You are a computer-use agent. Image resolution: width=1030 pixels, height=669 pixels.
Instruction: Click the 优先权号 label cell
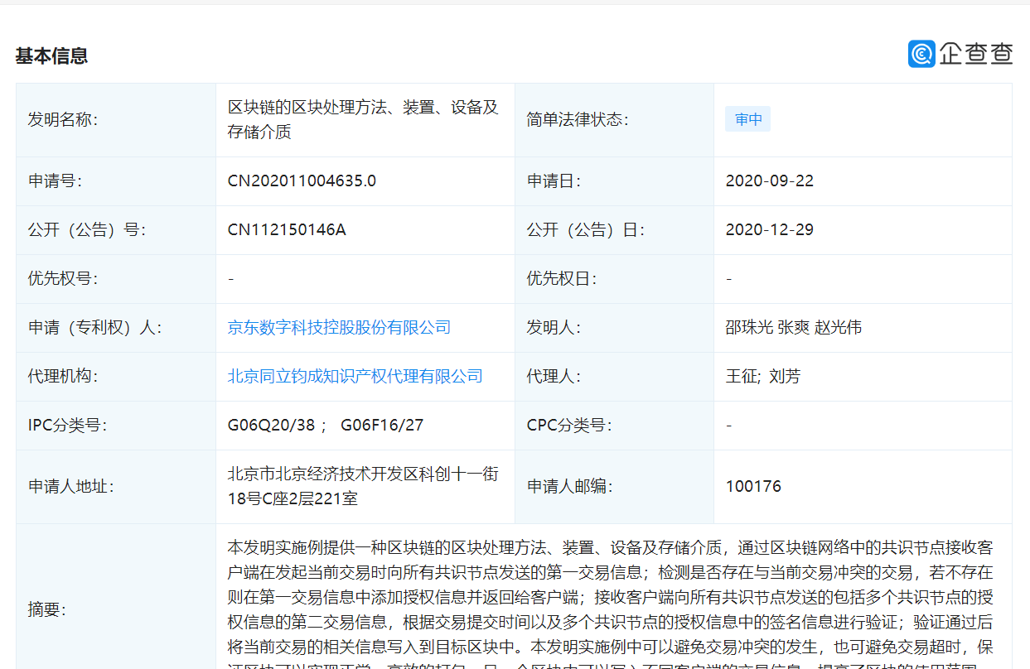pos(116,279)
